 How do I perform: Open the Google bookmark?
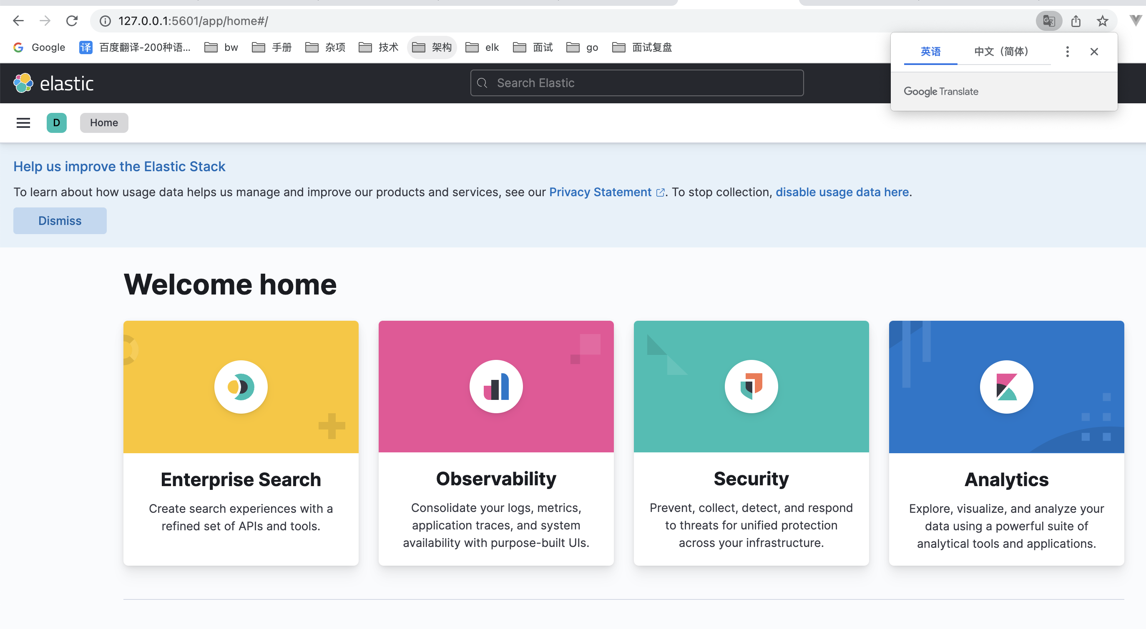(x=39, y=47)
